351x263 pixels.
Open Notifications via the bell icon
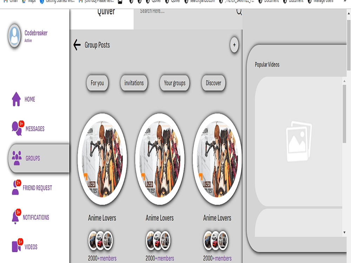[x=16, y=217]
